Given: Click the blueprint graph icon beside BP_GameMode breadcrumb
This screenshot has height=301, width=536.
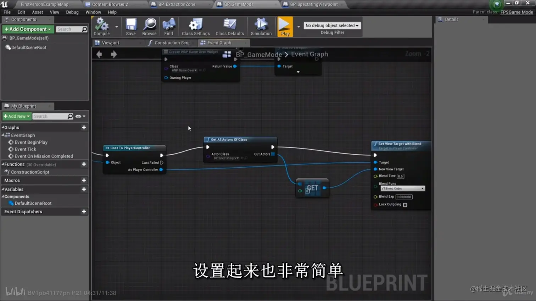Looking at the screenshot, I should [227, 54].
